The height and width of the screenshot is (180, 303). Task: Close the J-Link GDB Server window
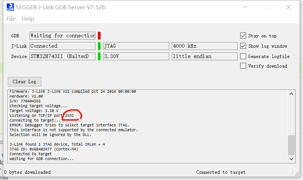point(289,7)
